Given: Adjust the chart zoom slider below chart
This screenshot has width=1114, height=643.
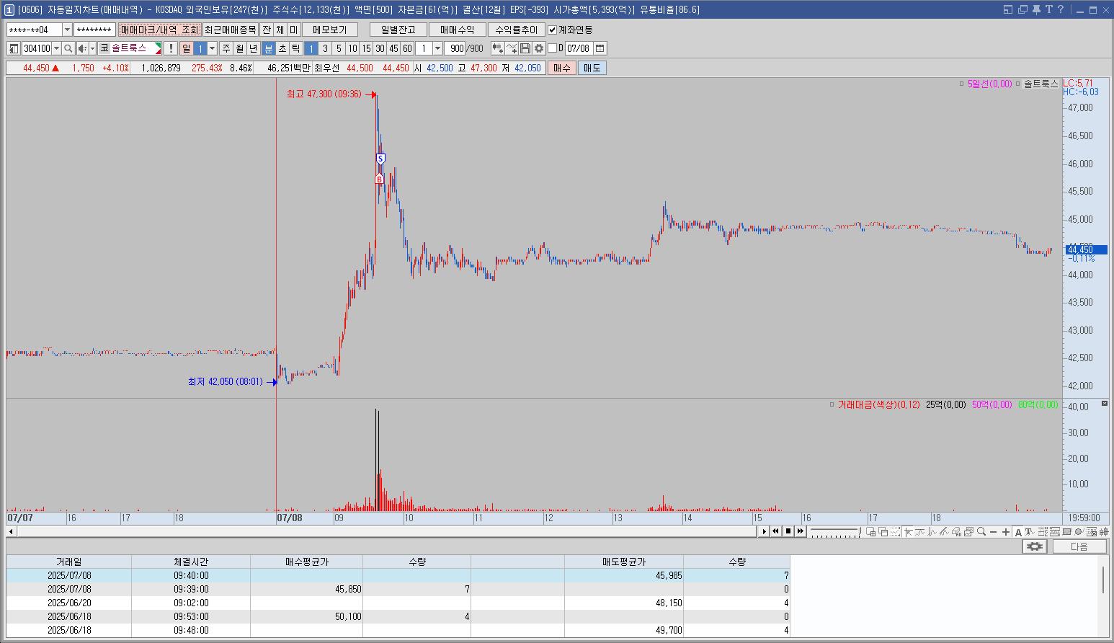Looking at the screenshot, I should click(835, 531).
